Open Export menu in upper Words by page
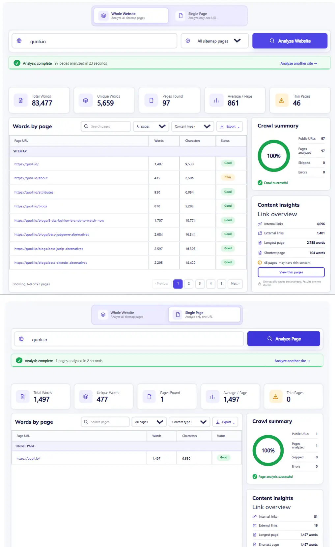Image resolution: width=335 pixels, height=547 pixels. 230,126
